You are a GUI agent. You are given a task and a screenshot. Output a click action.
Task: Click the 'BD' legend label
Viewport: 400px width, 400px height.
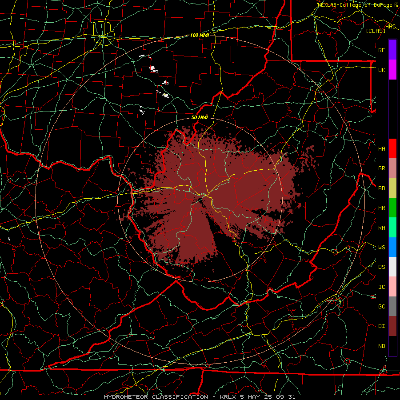381,188
